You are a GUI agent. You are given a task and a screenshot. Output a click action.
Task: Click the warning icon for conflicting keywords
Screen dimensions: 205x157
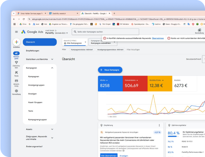click(x=105, y=38)
